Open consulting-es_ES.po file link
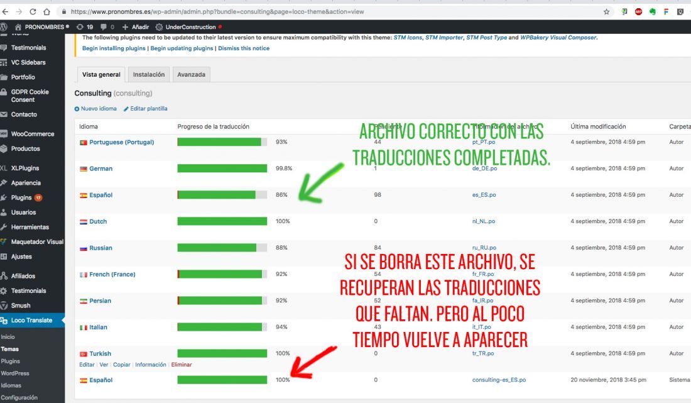691x403 pixels. click(x=499, y=380)
